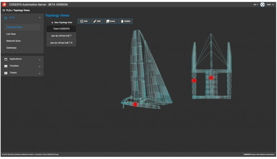Select List View in the sidebar
This screenshot has width=277, height=159.
11,34
